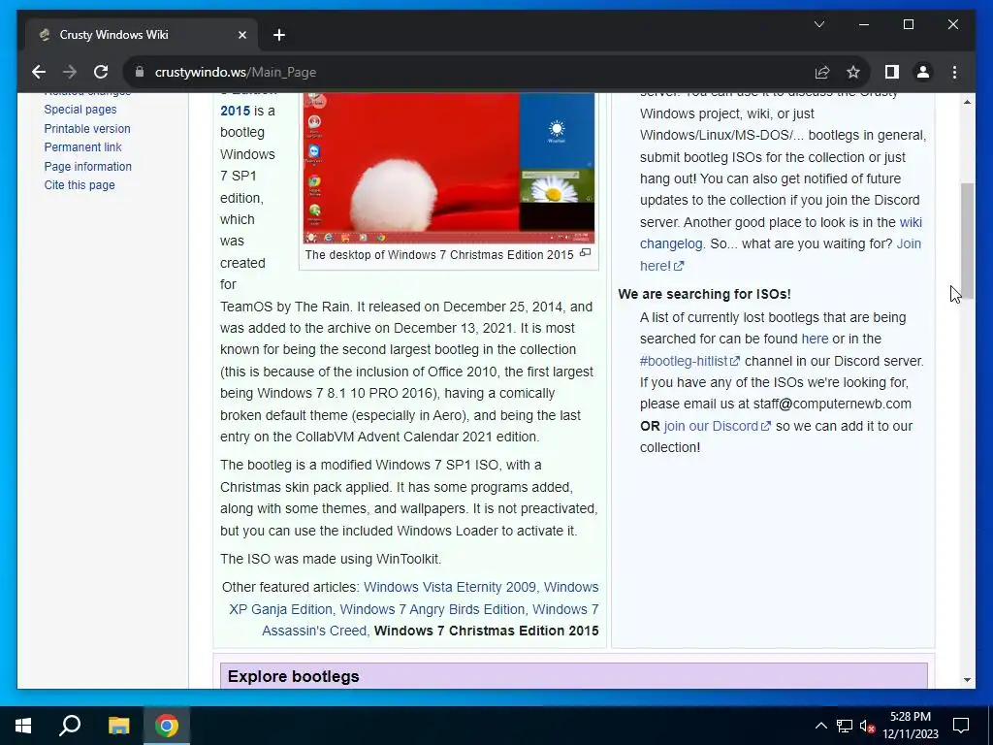This screenshot has height=745, width=993.
Task: Click the Chrome taskbar icon
Action: click(167, 726)
